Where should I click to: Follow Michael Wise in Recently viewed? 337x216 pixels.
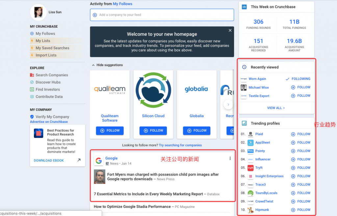click(x=300, y=87)
